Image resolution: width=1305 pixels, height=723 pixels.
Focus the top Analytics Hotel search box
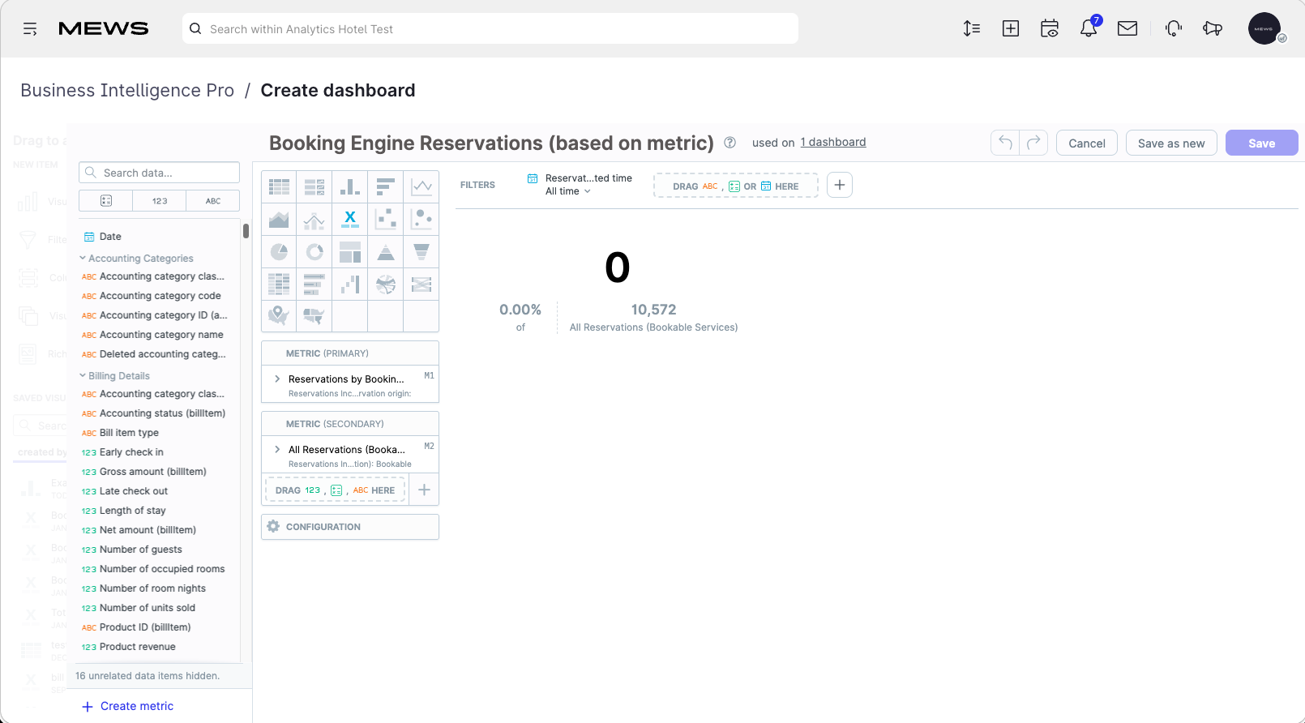point(490,28)
